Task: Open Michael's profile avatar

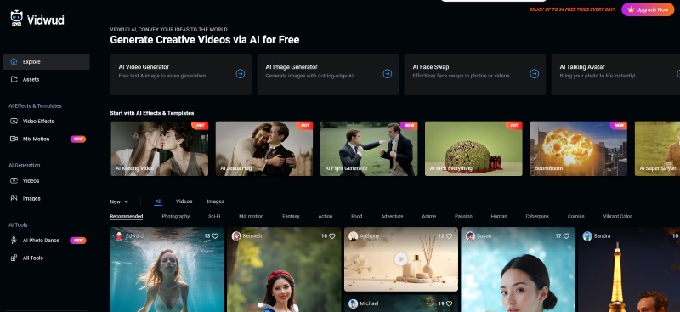Action: tap(353, 303)
